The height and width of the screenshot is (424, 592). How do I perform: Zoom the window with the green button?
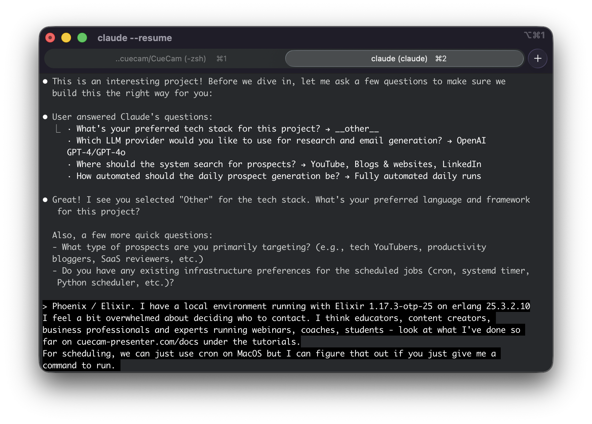pos(82,38)
